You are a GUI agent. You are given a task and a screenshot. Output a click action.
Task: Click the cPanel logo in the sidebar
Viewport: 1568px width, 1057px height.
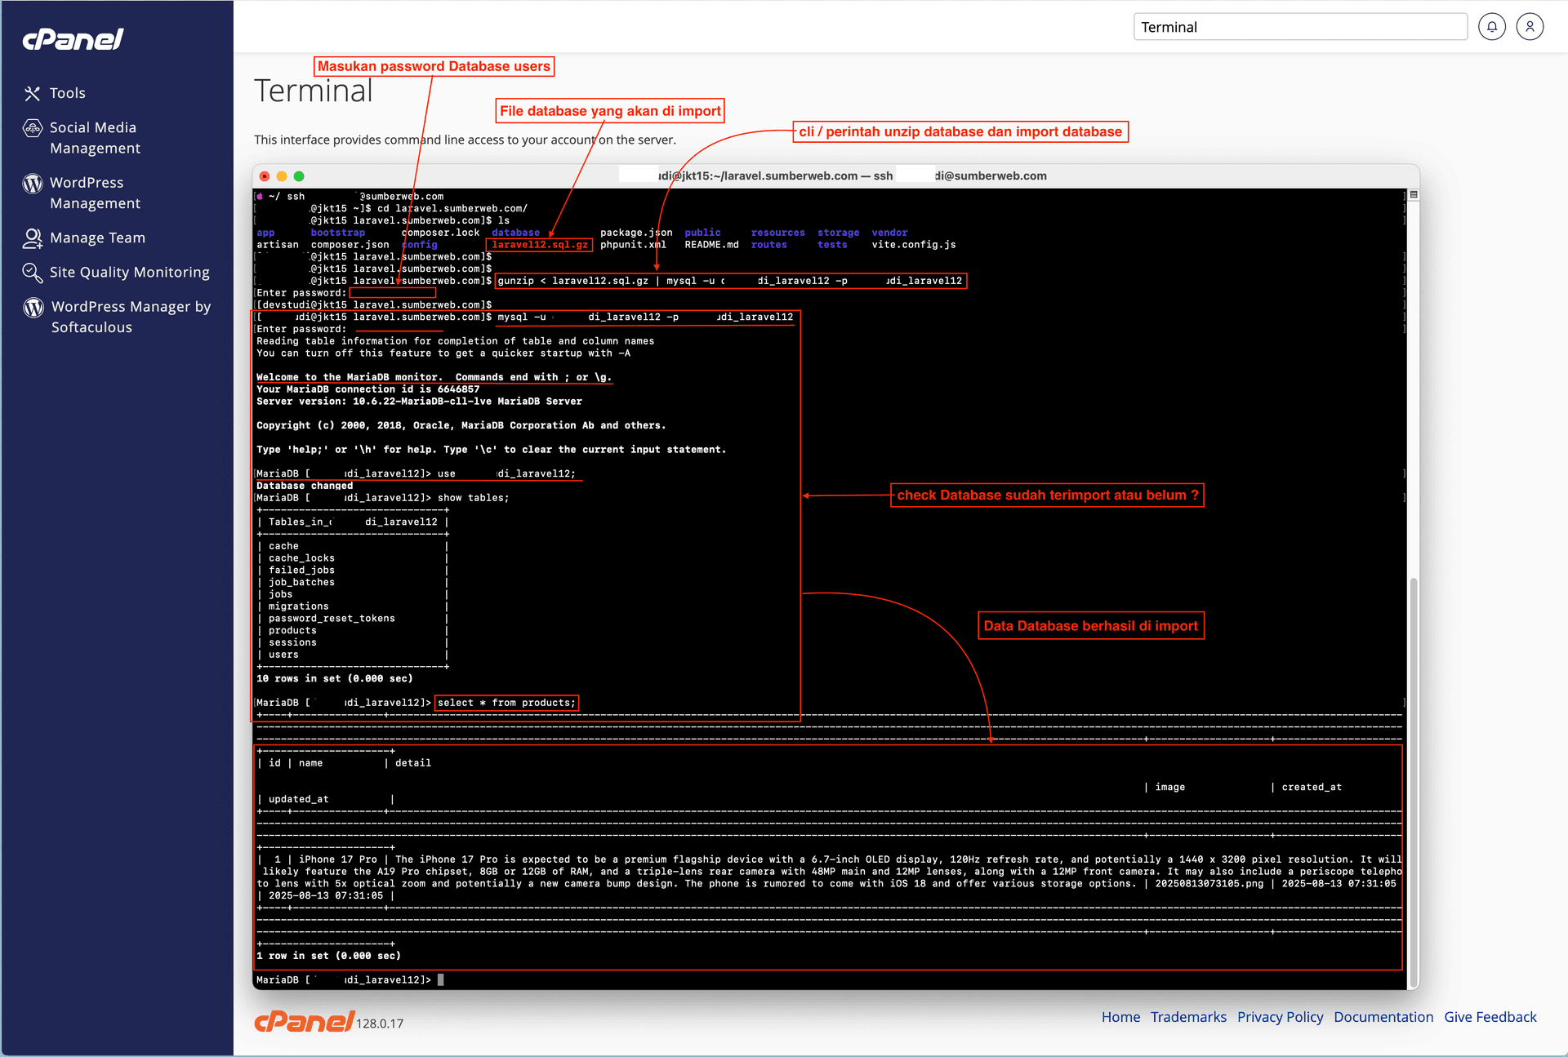coord(73,39)
